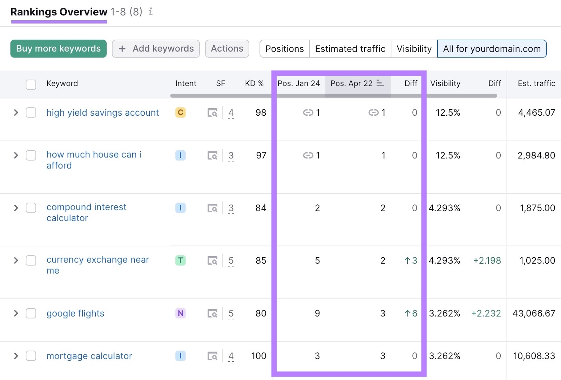Click the link icon in Jan 24 position for how much house can i afford
The width and height of the screenshot is (561, 380).
click(308, 155)
